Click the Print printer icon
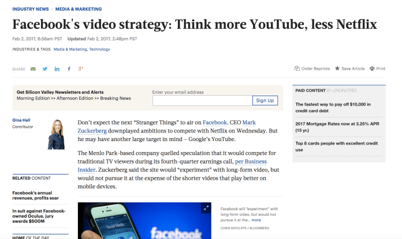The height and width of the screenshot is (239, 402). (x=372, y=69)
